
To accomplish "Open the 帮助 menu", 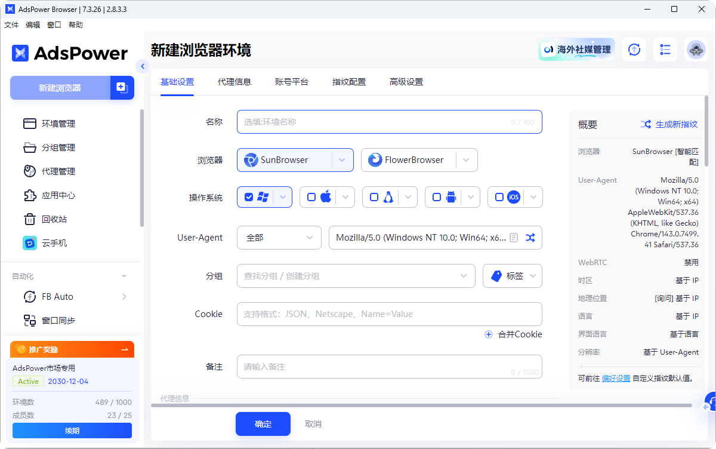I will click(x=76, y=24).
